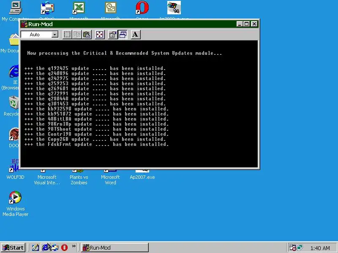This screenshot has width=338, height=253.
Task: Launch Internet Explorer from quick launch
Action: pos(45,248)
